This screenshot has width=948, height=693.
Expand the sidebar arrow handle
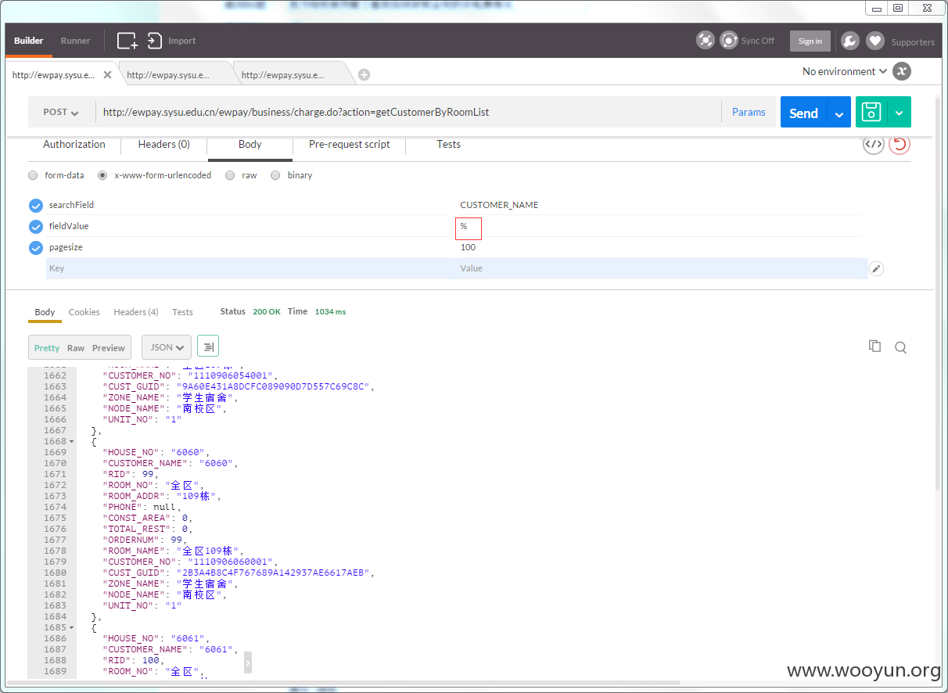[248, 662]
